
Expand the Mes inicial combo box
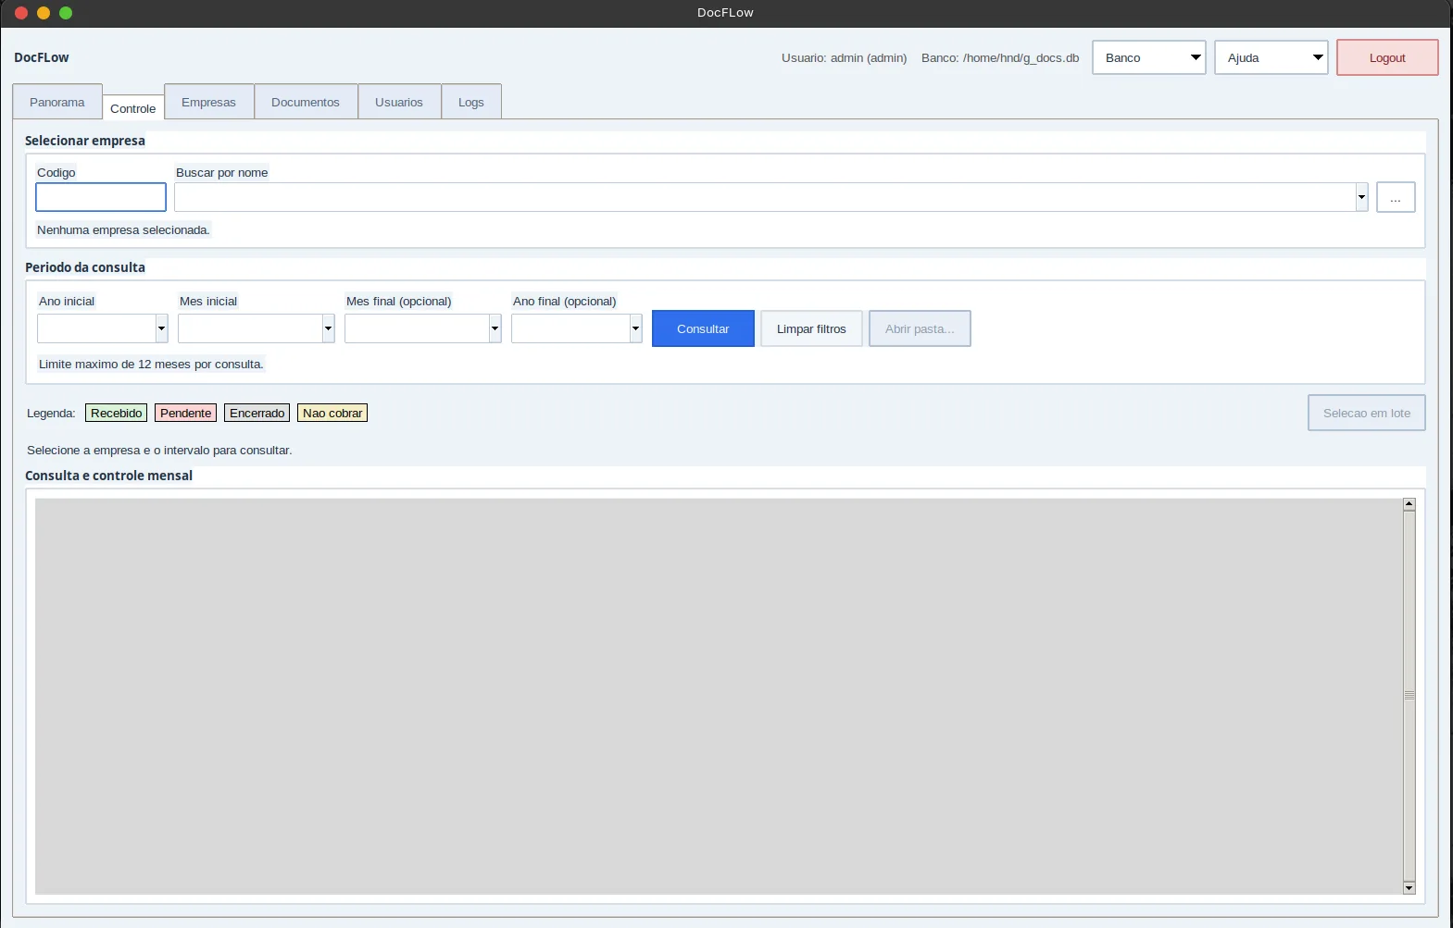pyautogui.click(x=328, y=328)
